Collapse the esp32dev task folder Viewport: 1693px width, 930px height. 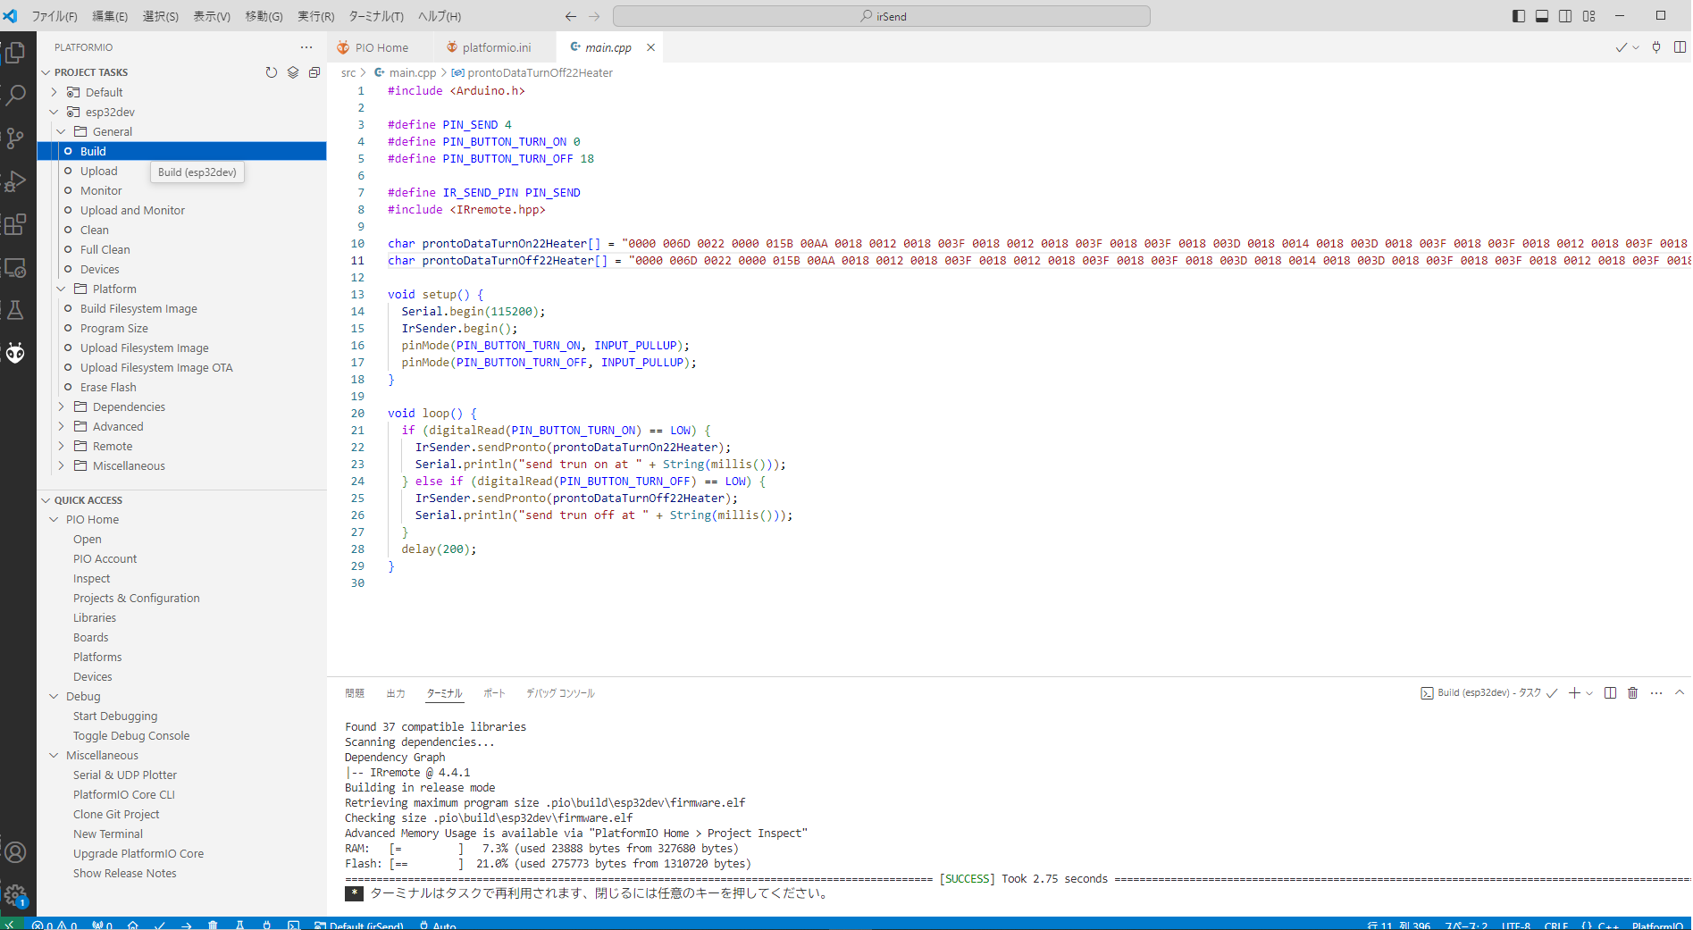[x=54, y=112]
